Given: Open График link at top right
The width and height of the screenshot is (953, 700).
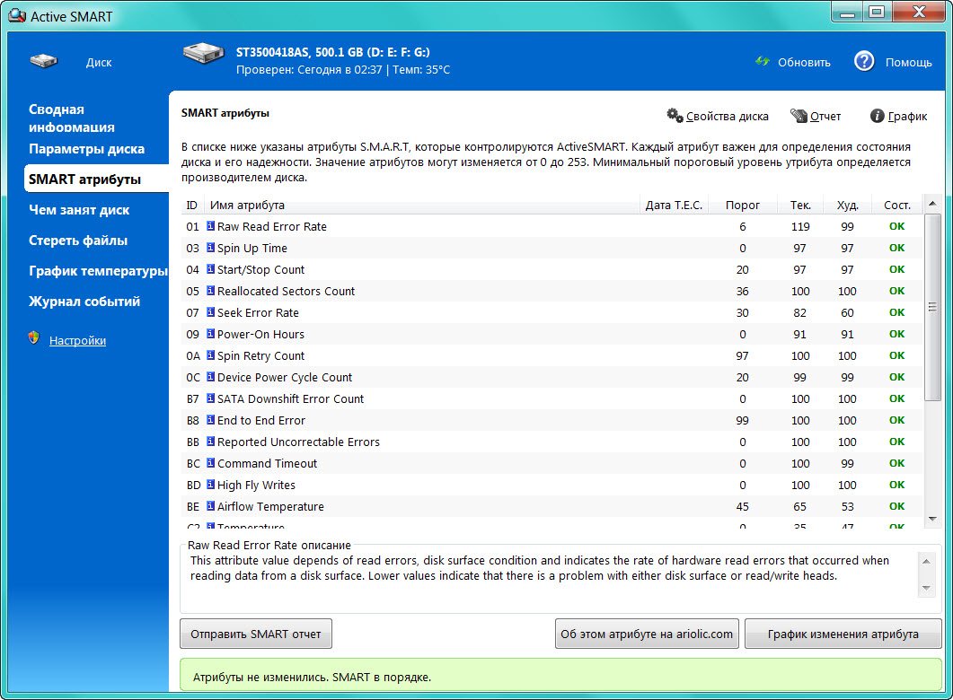Looking at the screenshot, I should [907, 116].
